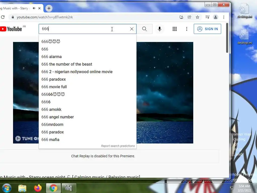Screen dimensions: 257x193
Task: Choose suggestion 66666 with devil emojis
Action: (88, 94)
